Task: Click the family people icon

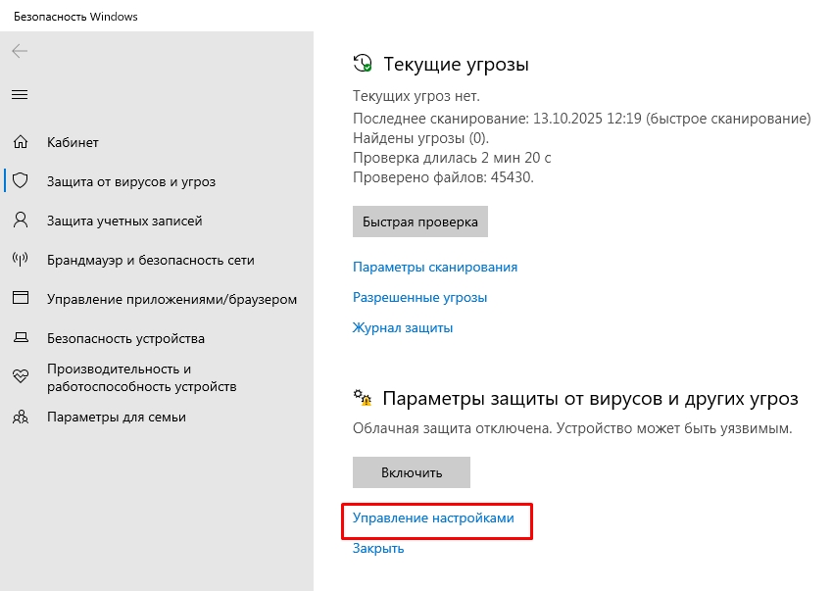Action: pyautogui.click(x=20, y=417)
